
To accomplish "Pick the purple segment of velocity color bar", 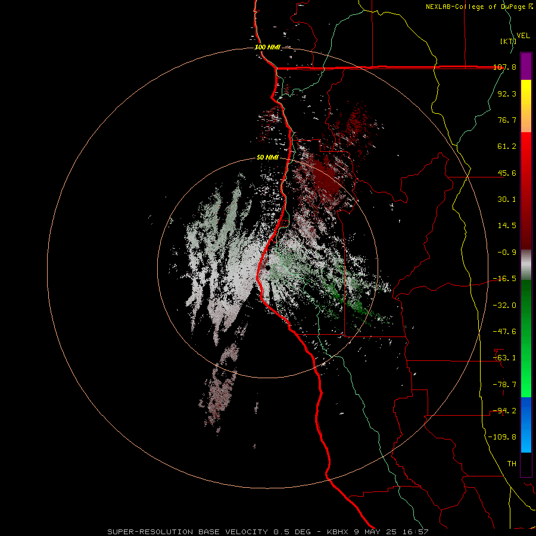I will [x=526, y=66].
